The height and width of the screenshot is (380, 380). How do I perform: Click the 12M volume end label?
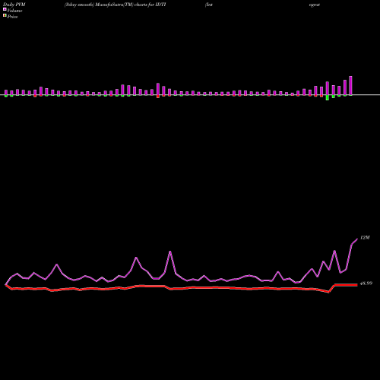coord(365,238)
